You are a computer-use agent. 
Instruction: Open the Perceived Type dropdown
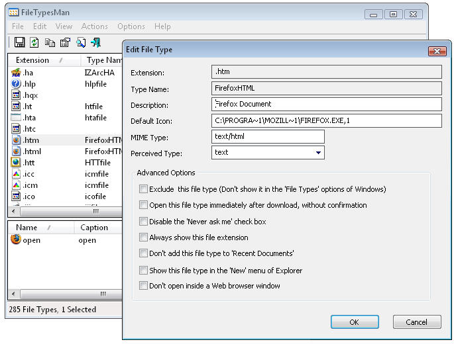(318, 152)
